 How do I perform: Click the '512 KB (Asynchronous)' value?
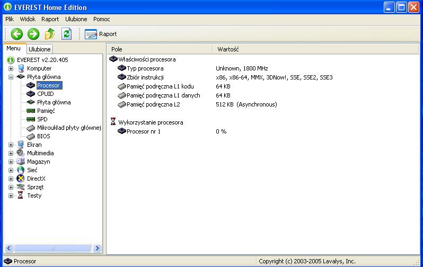pyautogui.click(x=246, y=104)
